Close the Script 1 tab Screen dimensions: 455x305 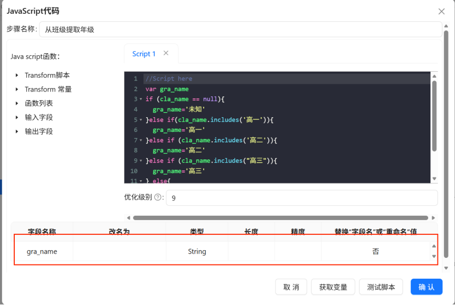tap(166, 53)
